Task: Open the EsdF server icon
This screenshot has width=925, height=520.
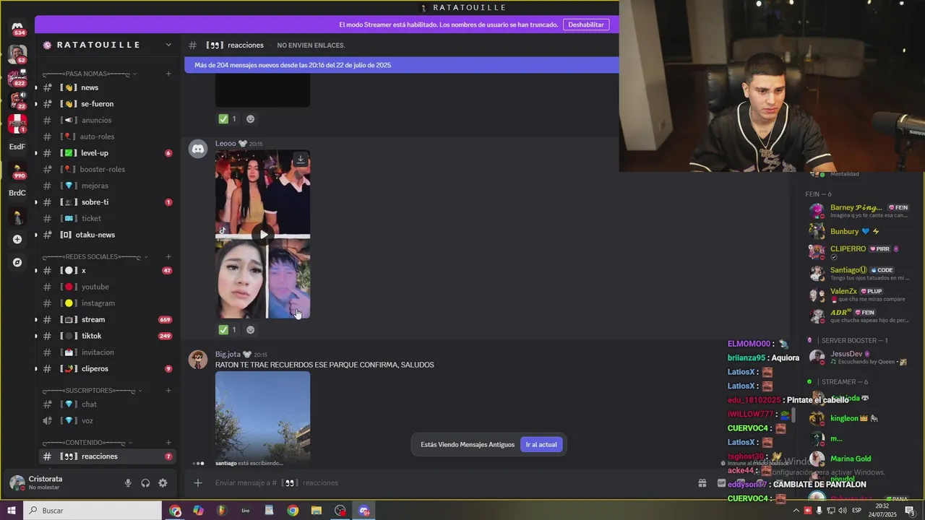Action: click(x=17, y=147)
